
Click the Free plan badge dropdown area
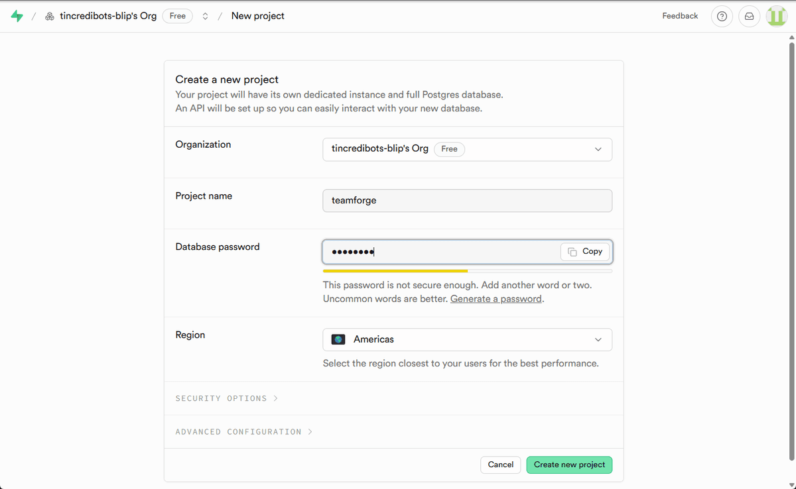(177, 16)
